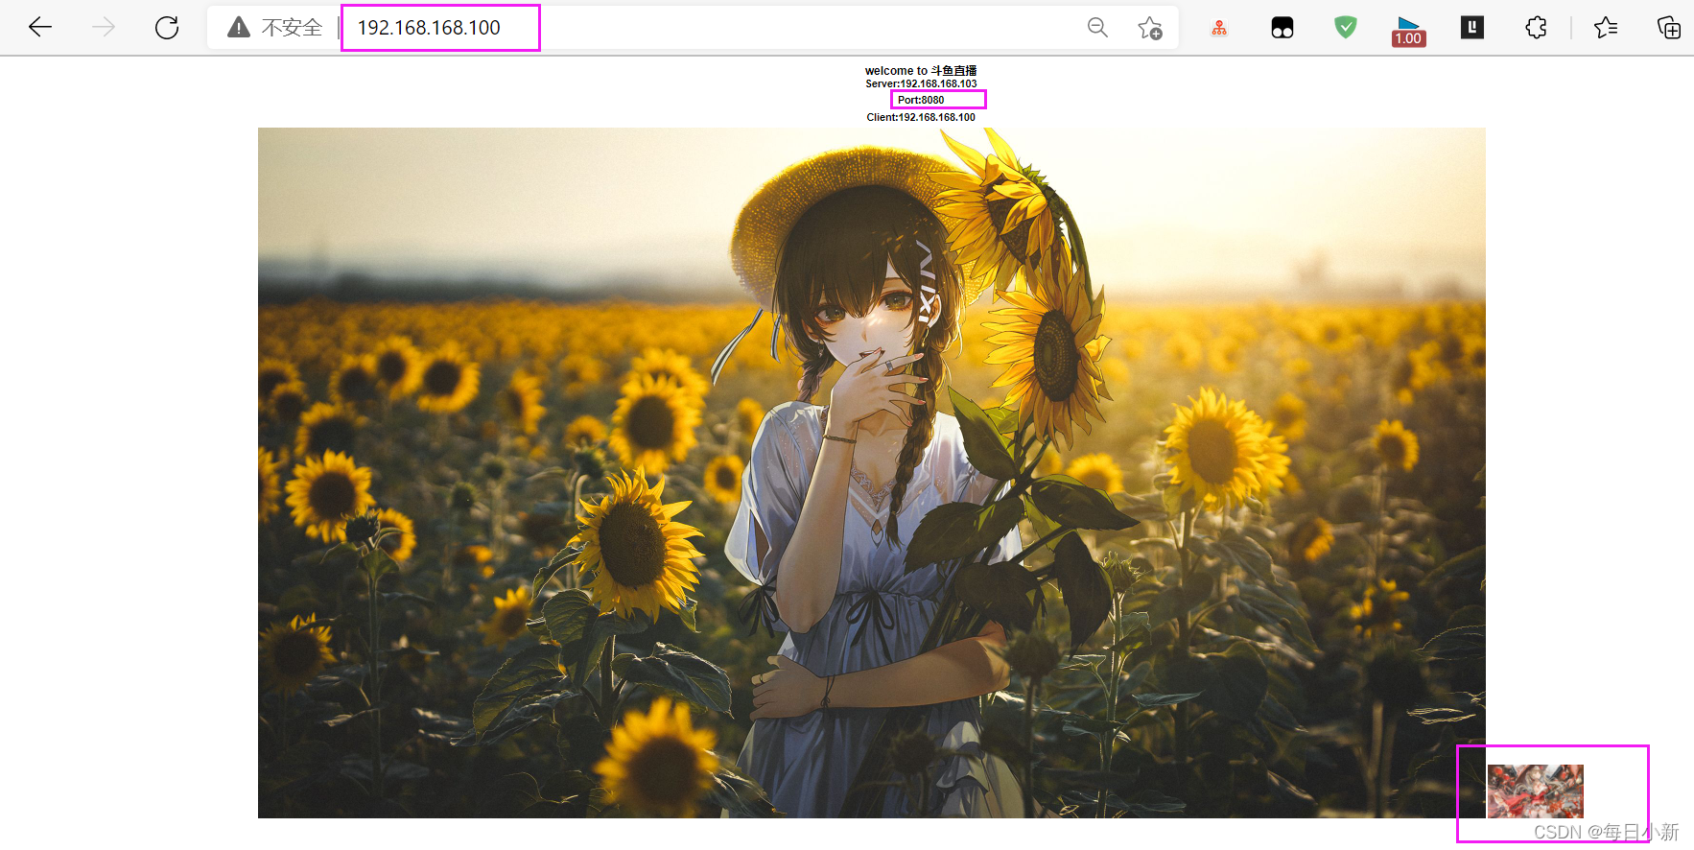Open the favorites list
The image size is (1694, 850).
(1606, 27)
